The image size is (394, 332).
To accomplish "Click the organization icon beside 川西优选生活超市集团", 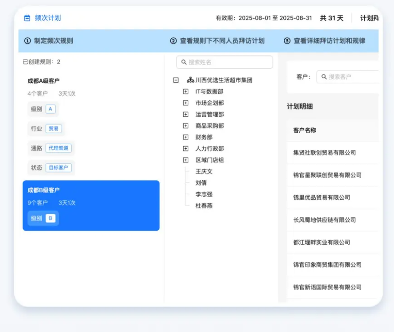I will (190, 80).
